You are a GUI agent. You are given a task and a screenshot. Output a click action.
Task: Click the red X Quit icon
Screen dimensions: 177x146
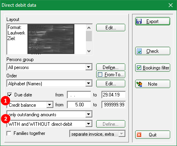click(139, 135)
